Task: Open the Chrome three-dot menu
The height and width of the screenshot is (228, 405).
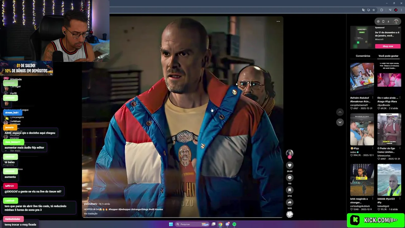Action: pos(401,10)
